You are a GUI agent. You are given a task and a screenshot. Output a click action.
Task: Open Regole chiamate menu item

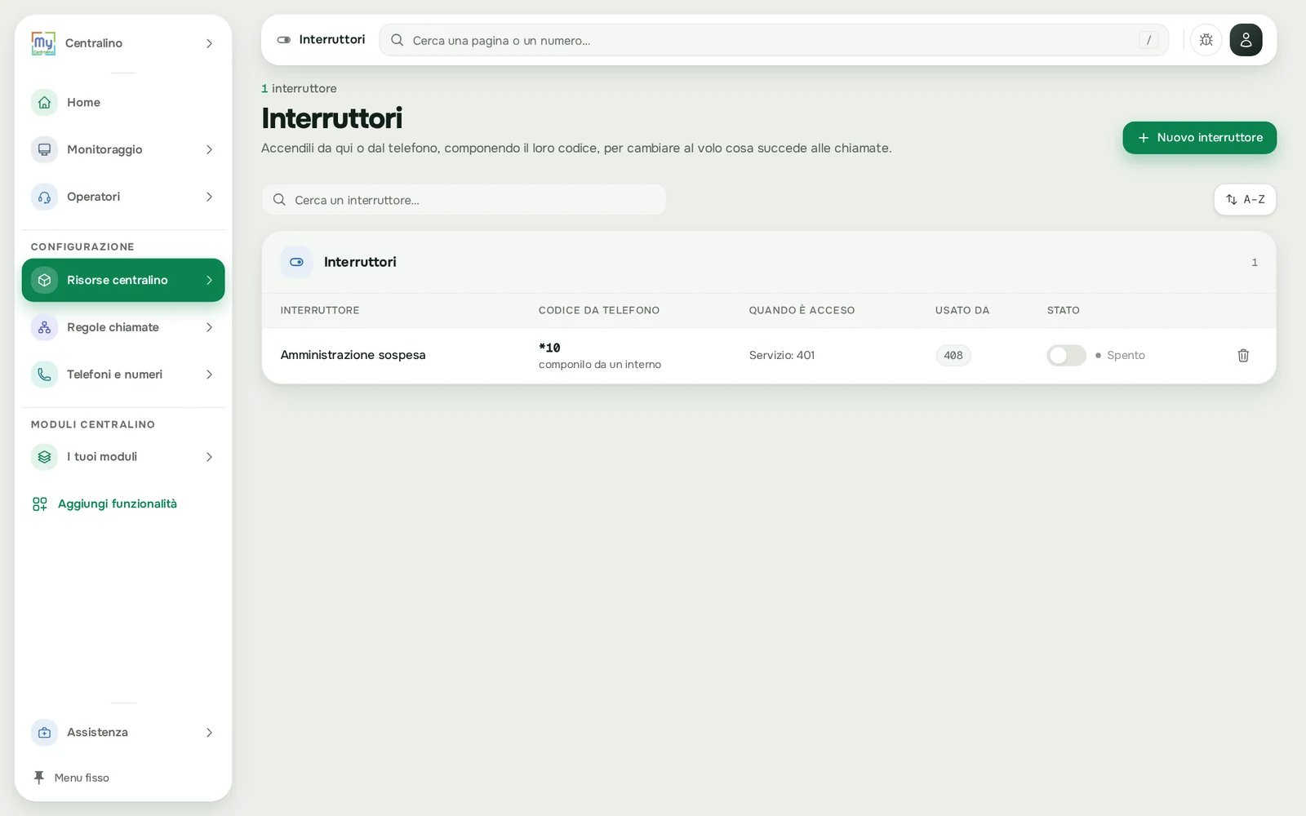[123, 327]
